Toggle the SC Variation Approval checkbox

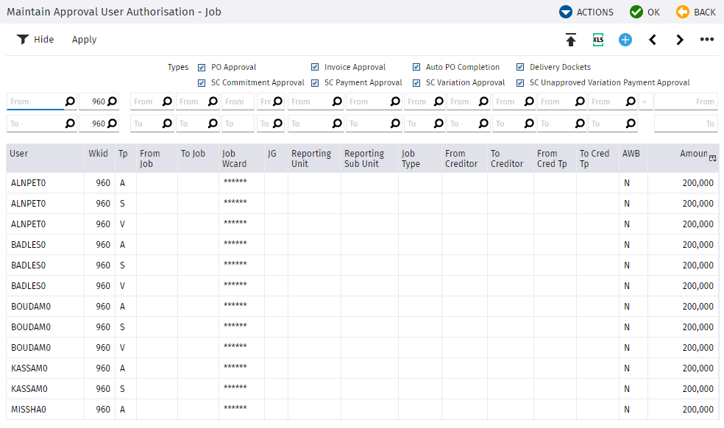pos(416,83)
